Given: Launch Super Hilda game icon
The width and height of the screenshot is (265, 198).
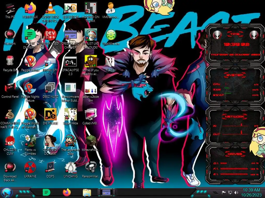Looking at the screenshot, I should coord(70,117).
